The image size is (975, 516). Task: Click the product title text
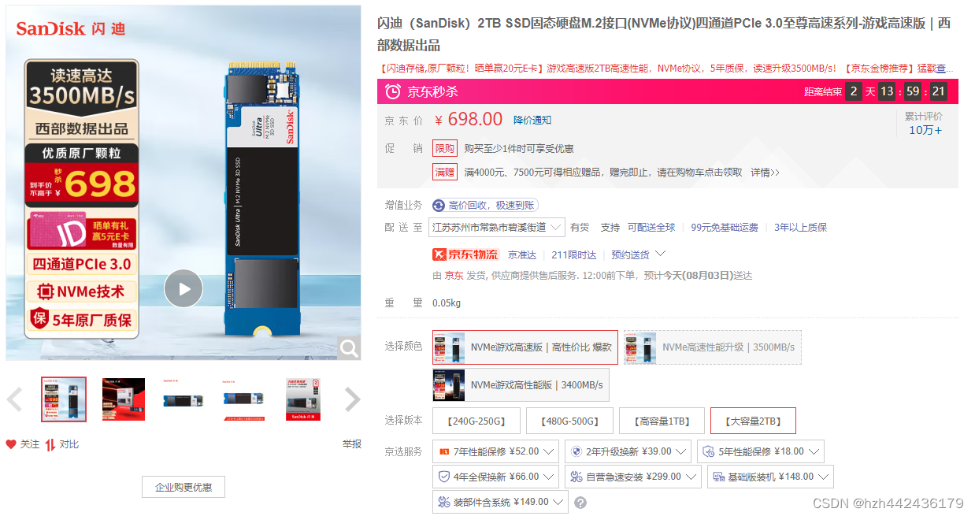point(664,34)
